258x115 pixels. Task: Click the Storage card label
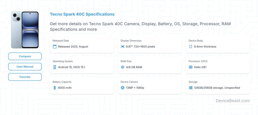193,82
